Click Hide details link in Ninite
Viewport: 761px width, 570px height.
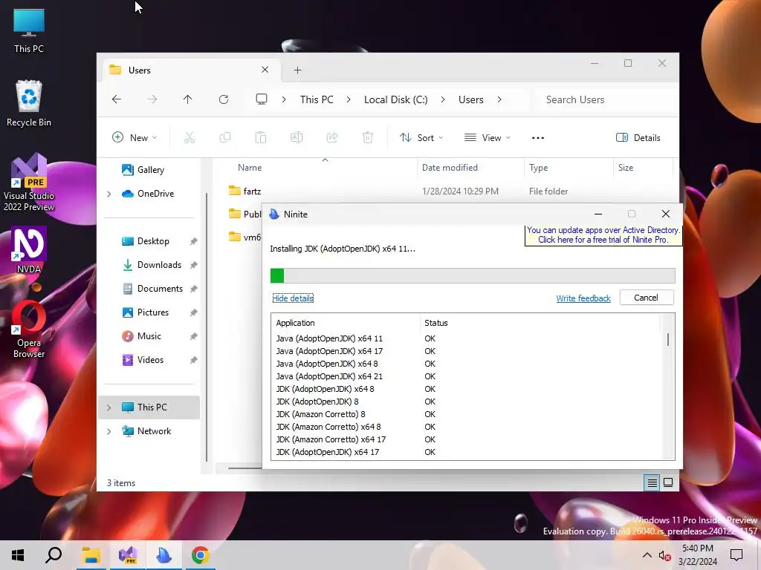(x=293, y=298)
